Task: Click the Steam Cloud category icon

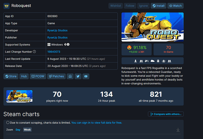Action: 152,61
